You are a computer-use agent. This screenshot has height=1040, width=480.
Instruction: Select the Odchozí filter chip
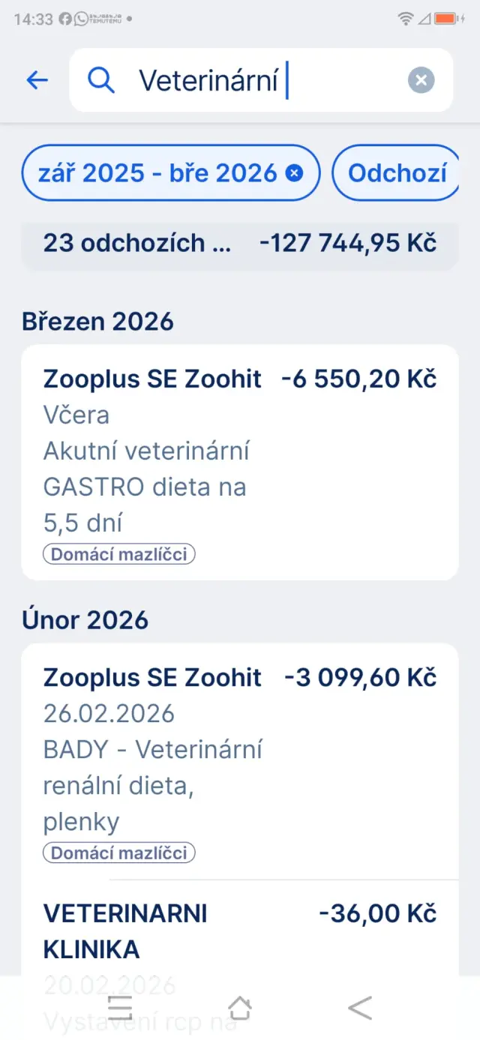pyautogui.click(x=397, y=173)
